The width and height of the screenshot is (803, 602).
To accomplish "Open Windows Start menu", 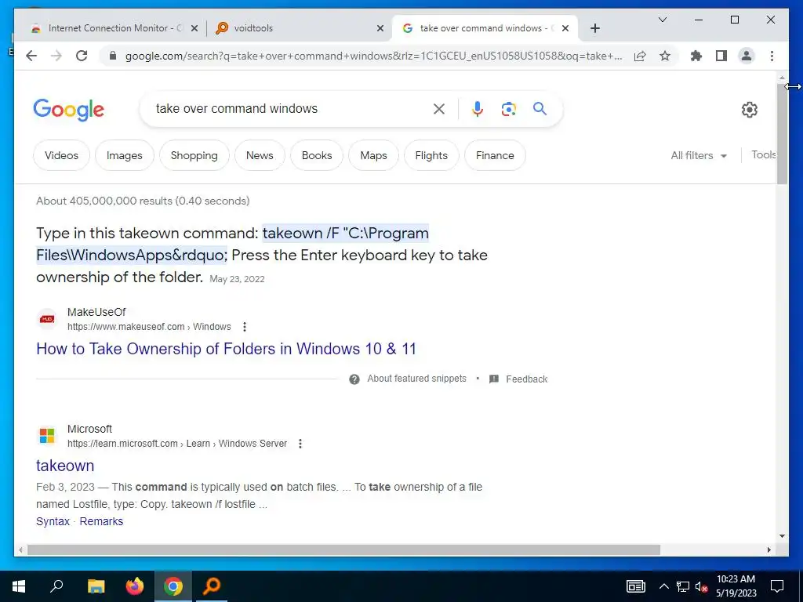I will (19, 586).
